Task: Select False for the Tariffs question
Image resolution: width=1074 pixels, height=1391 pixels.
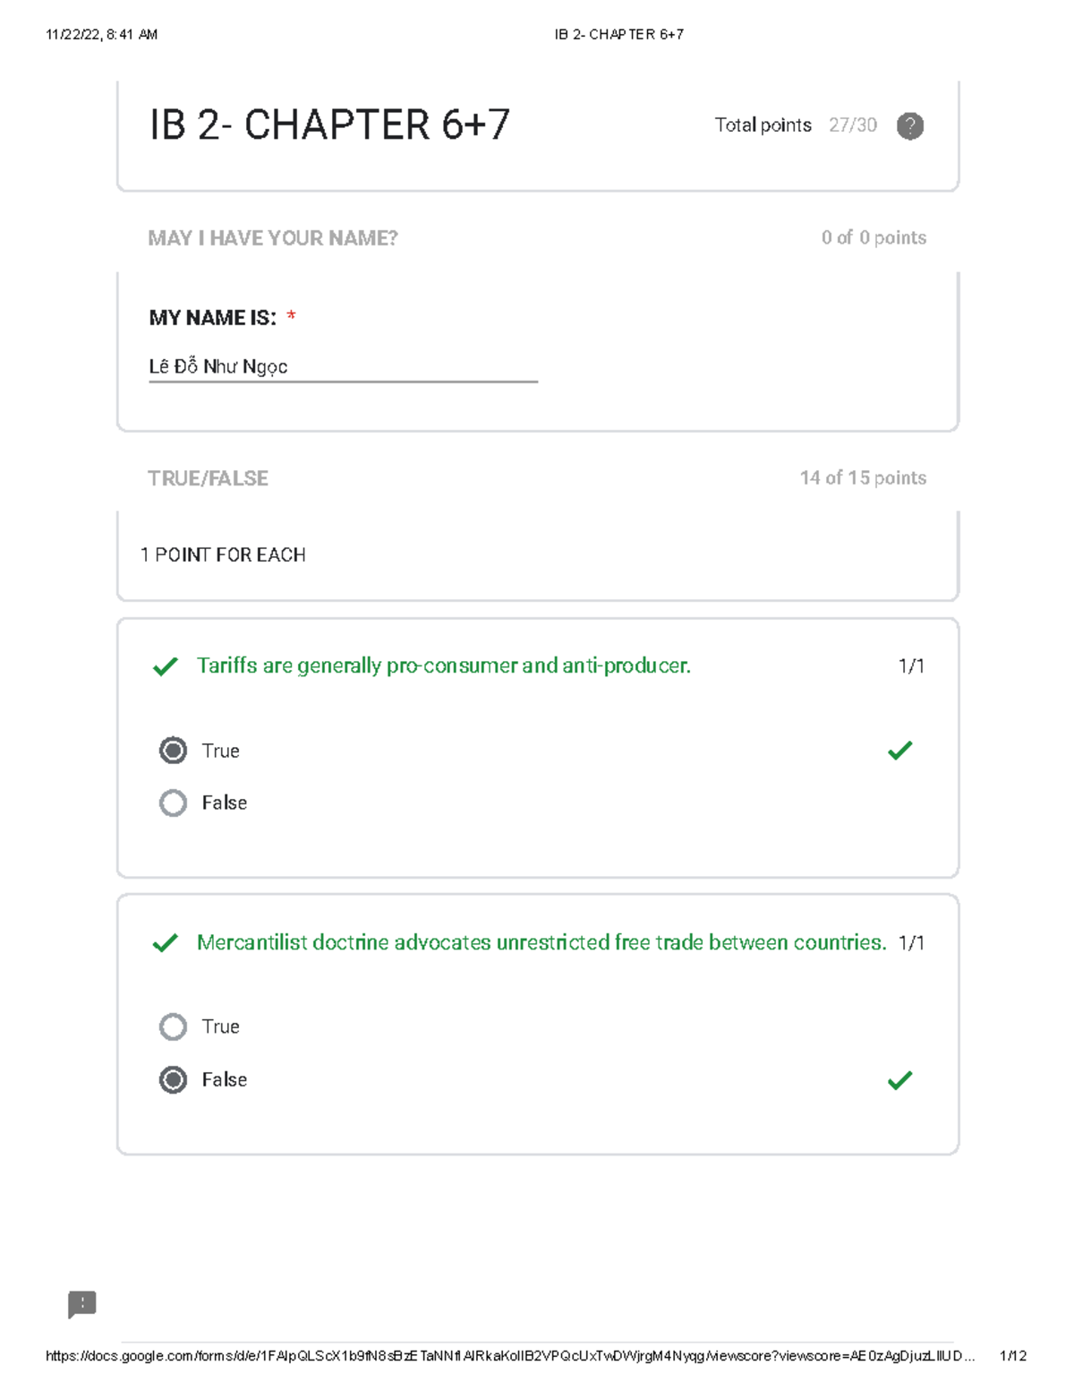Action: pos(174,803)
